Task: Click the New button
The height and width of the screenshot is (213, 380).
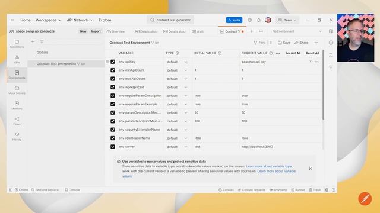Action: (83, 31)
